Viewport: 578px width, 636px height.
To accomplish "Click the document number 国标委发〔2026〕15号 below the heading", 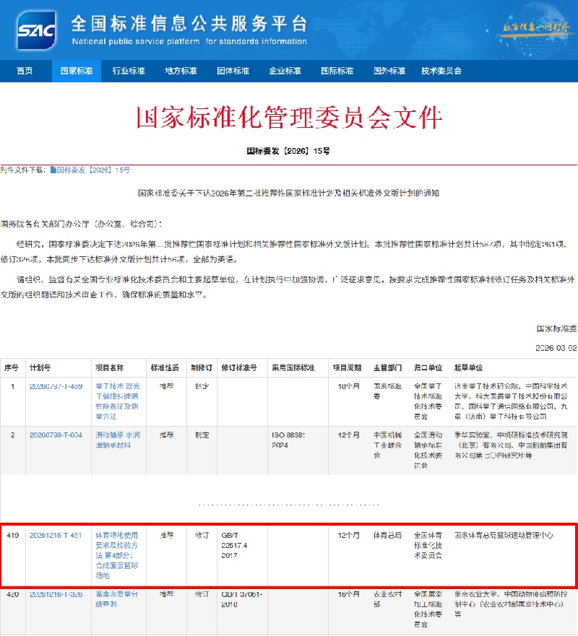I will [288, 151].
